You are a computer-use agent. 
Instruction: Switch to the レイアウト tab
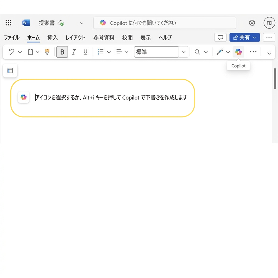pyautogui.click(x=75, y=37)
